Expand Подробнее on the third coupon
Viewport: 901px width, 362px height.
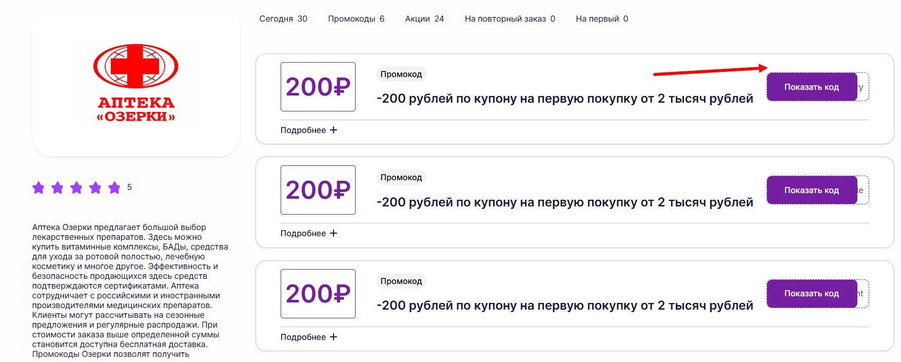pos(308,337)
